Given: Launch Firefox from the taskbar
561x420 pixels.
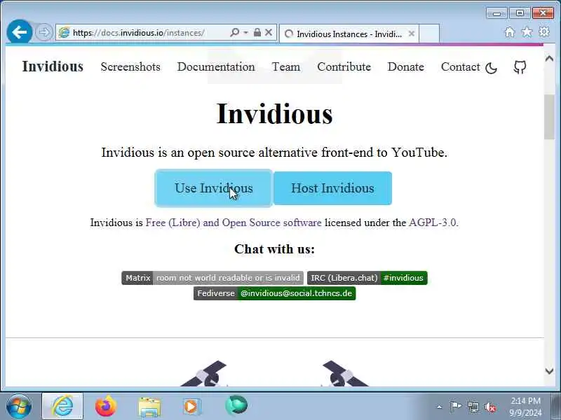Looking at the screenshot, I should tap(106, 407).
